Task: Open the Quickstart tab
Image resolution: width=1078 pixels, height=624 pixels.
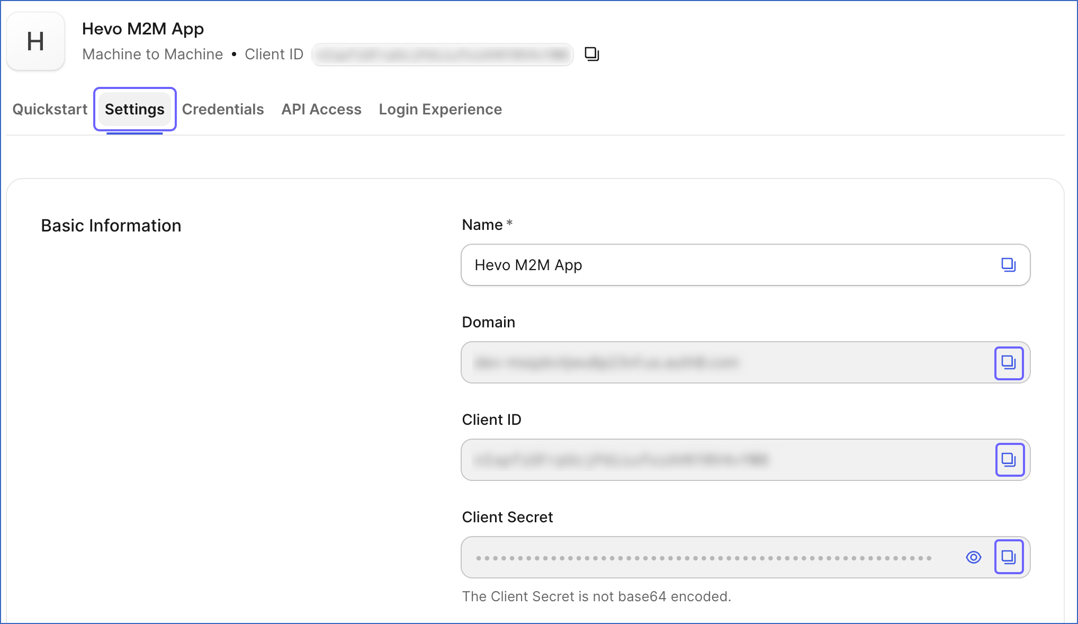Action: (50, 109)
